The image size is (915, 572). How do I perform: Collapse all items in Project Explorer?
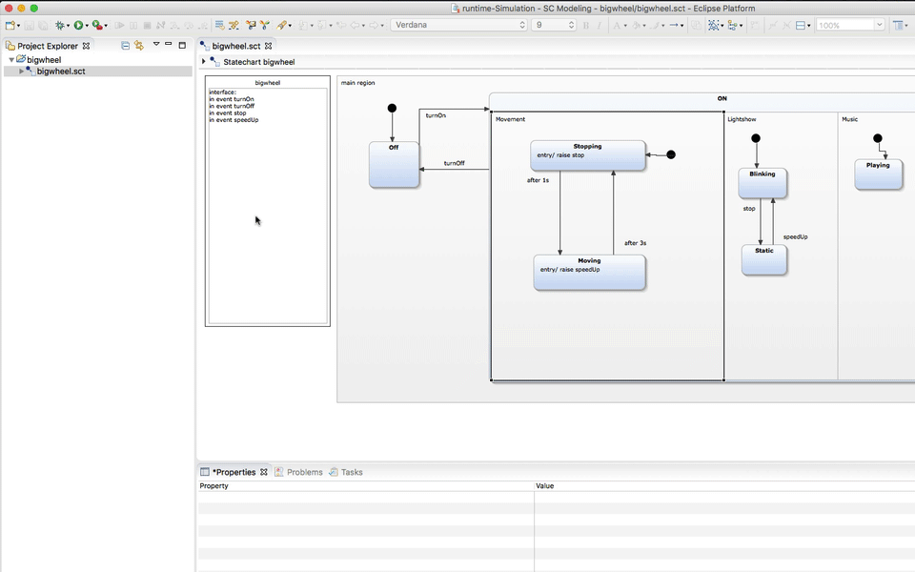[125, 45]
